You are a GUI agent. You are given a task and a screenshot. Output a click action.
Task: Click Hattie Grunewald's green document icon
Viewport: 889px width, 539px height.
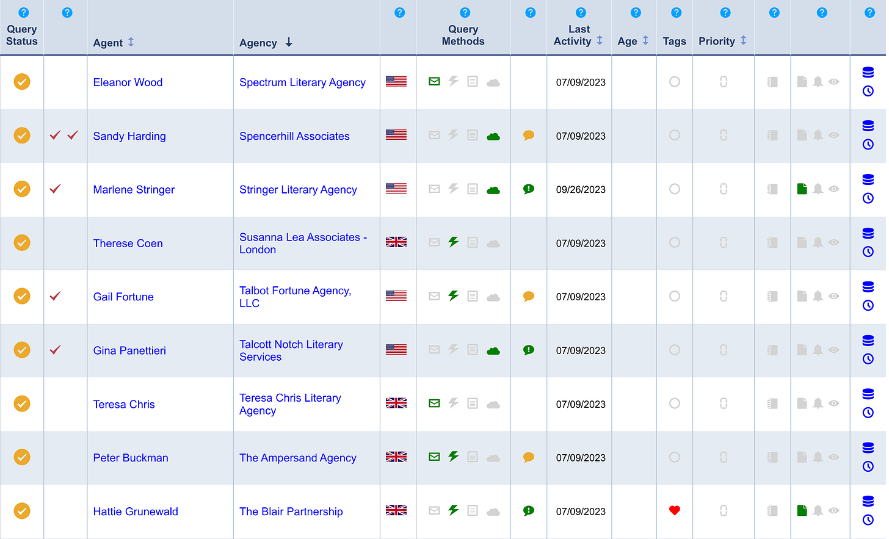[x=802, y=510]
